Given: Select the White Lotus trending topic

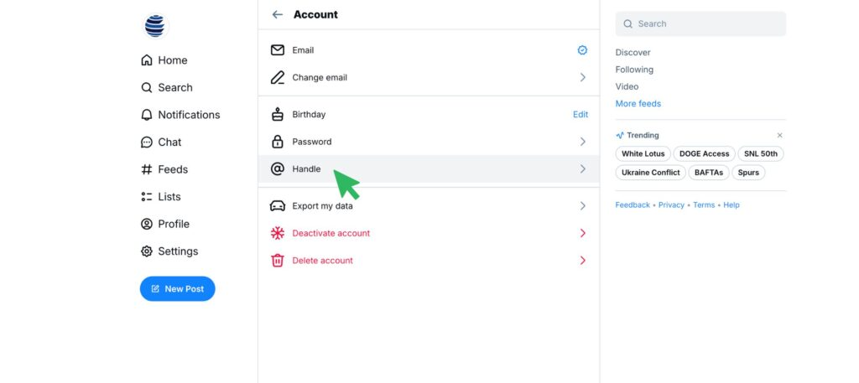Looking at the screenshot, I should [643, 154].
